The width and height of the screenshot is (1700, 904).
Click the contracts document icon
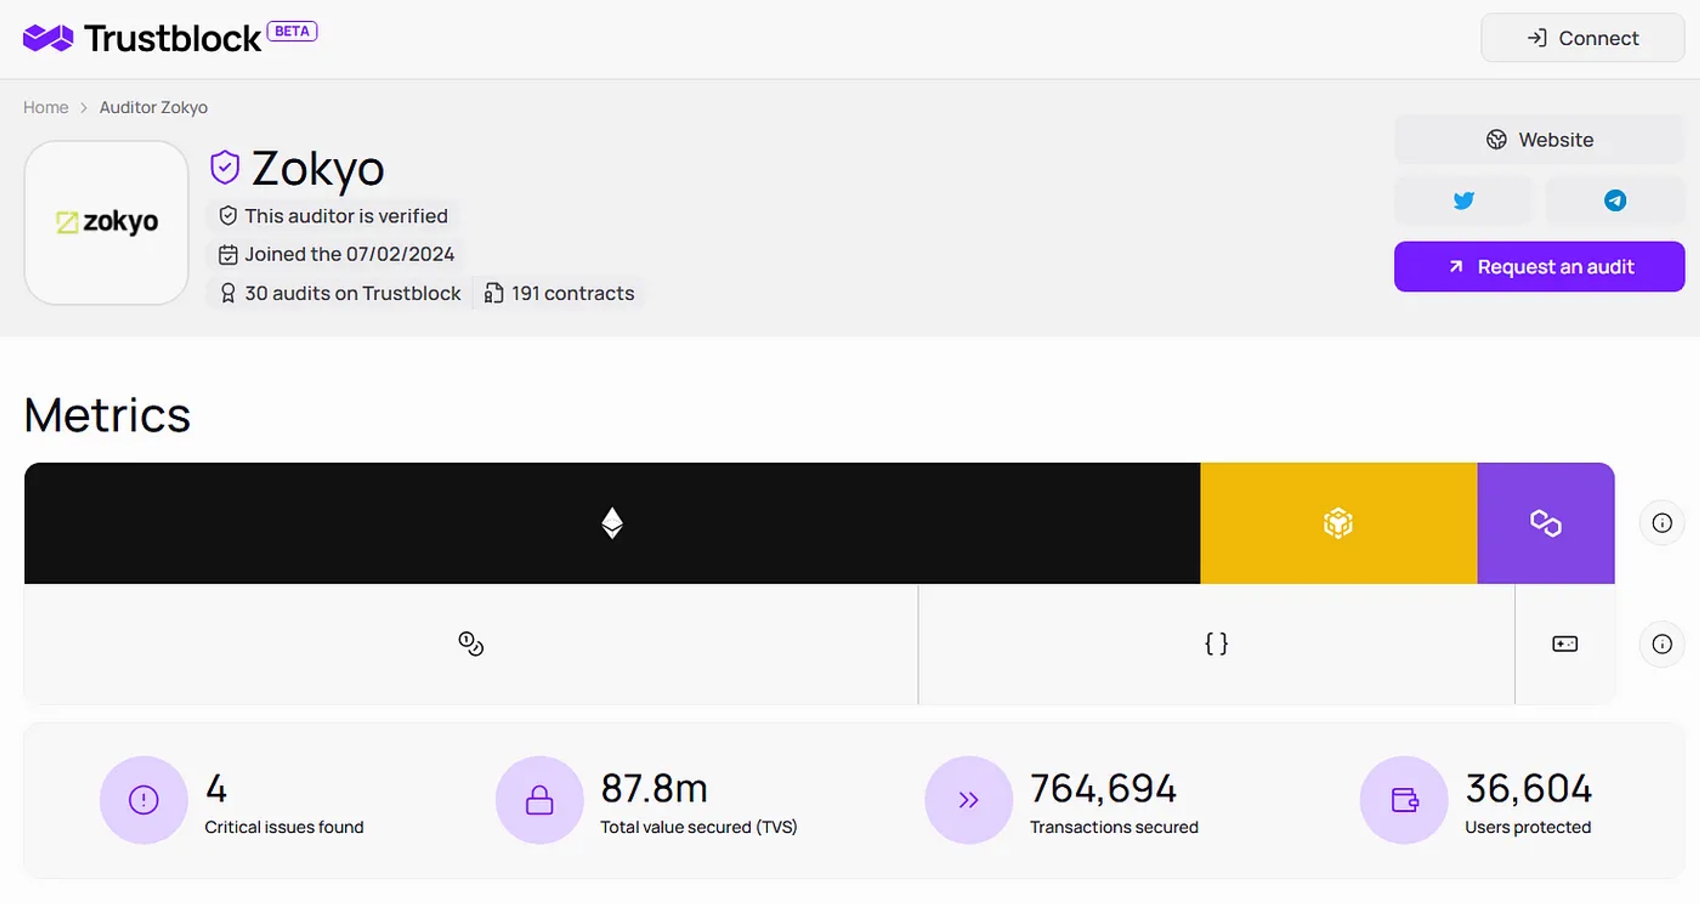(493, 293)
